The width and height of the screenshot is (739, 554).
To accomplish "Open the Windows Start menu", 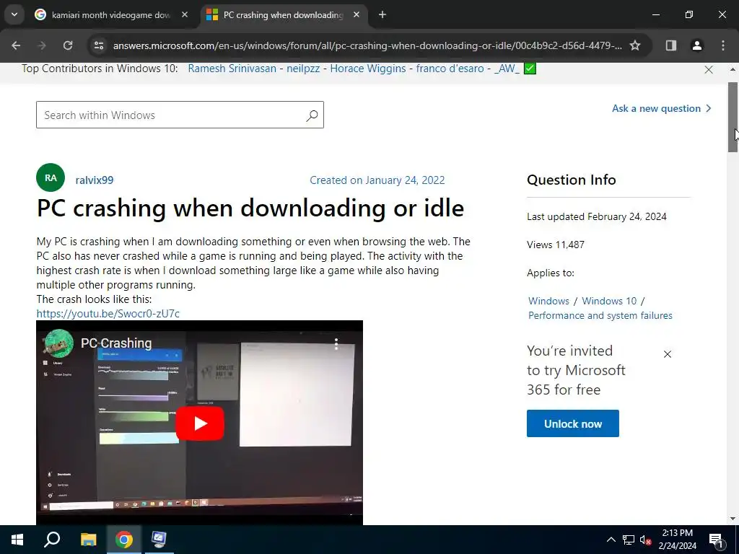I will (17, 540).
